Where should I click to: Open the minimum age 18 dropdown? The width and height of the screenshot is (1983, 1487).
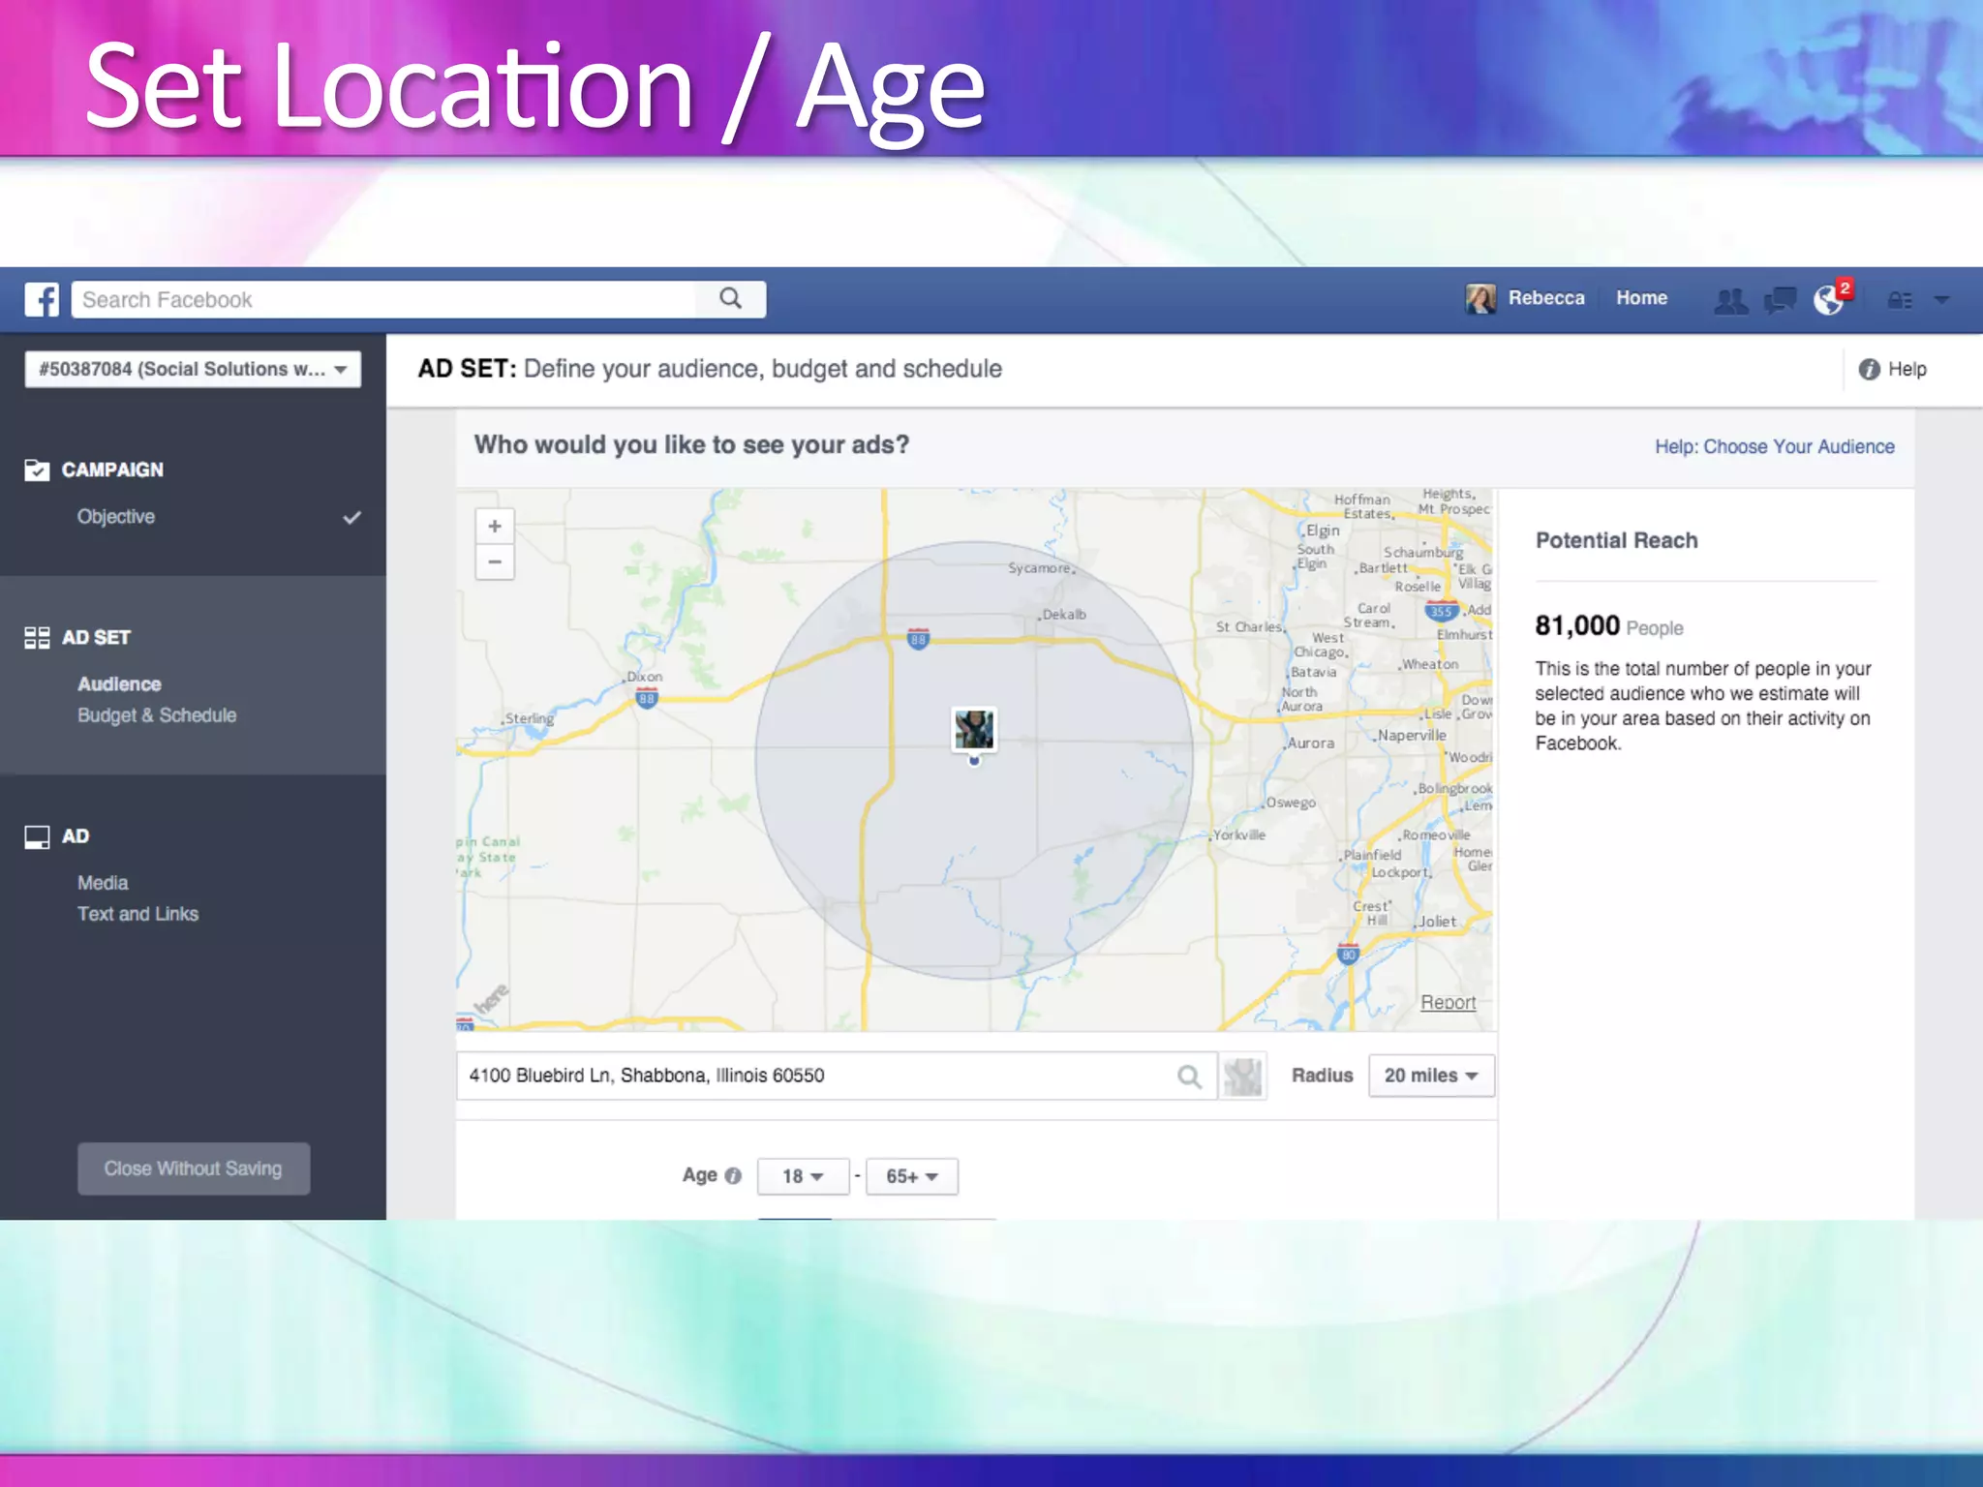point(803,1176)
